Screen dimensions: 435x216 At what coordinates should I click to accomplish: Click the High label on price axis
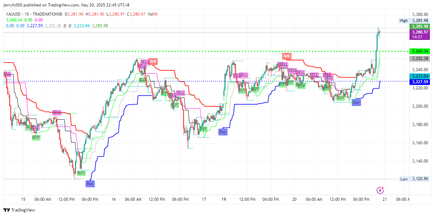[404, 21]
